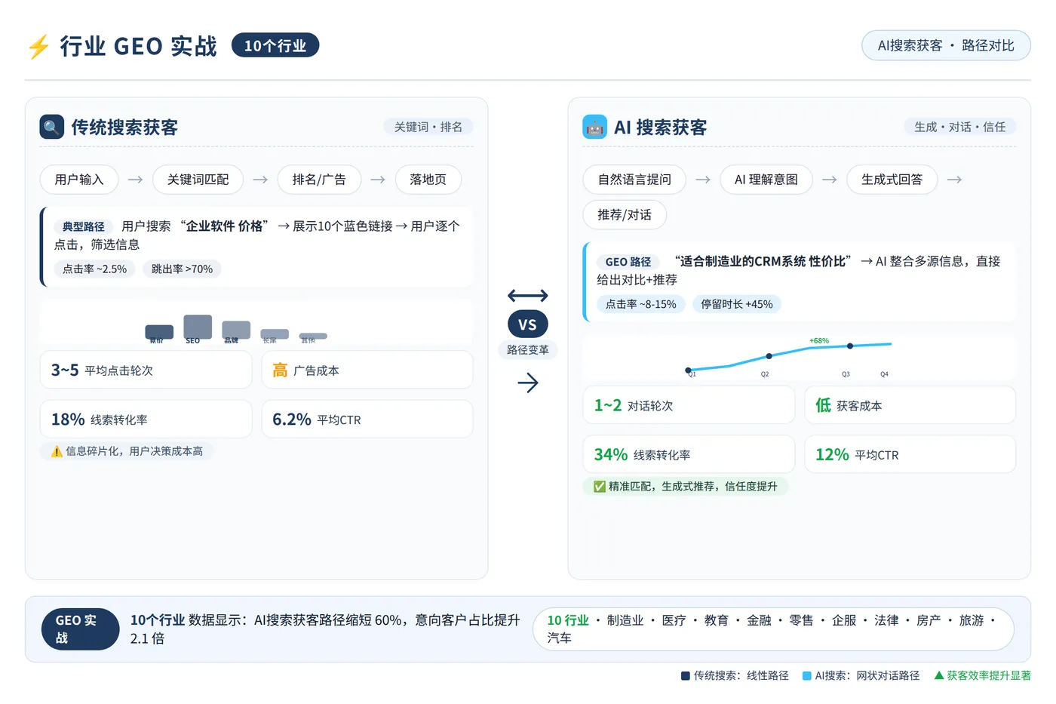Select the 10个行业 badge
1056x704 pixels.
coord(275,45)
